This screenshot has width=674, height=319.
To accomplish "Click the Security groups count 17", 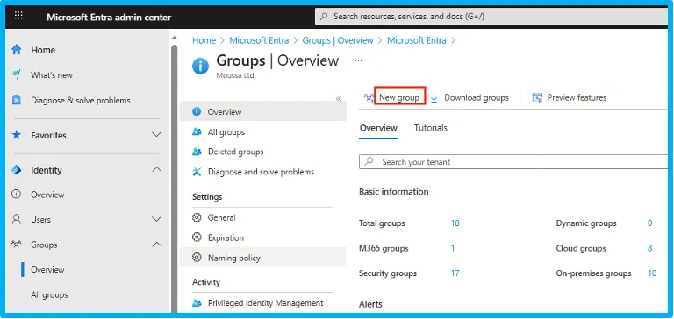I will coord(455,273).
